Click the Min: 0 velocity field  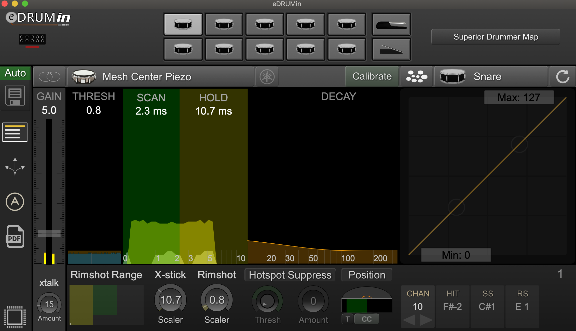(456, 255)
